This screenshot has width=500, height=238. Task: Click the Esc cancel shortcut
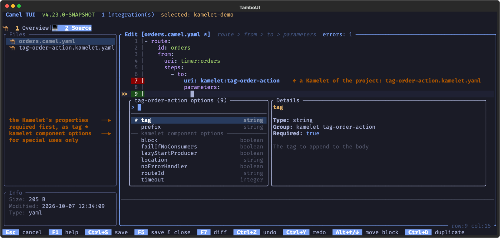(22, 232)
